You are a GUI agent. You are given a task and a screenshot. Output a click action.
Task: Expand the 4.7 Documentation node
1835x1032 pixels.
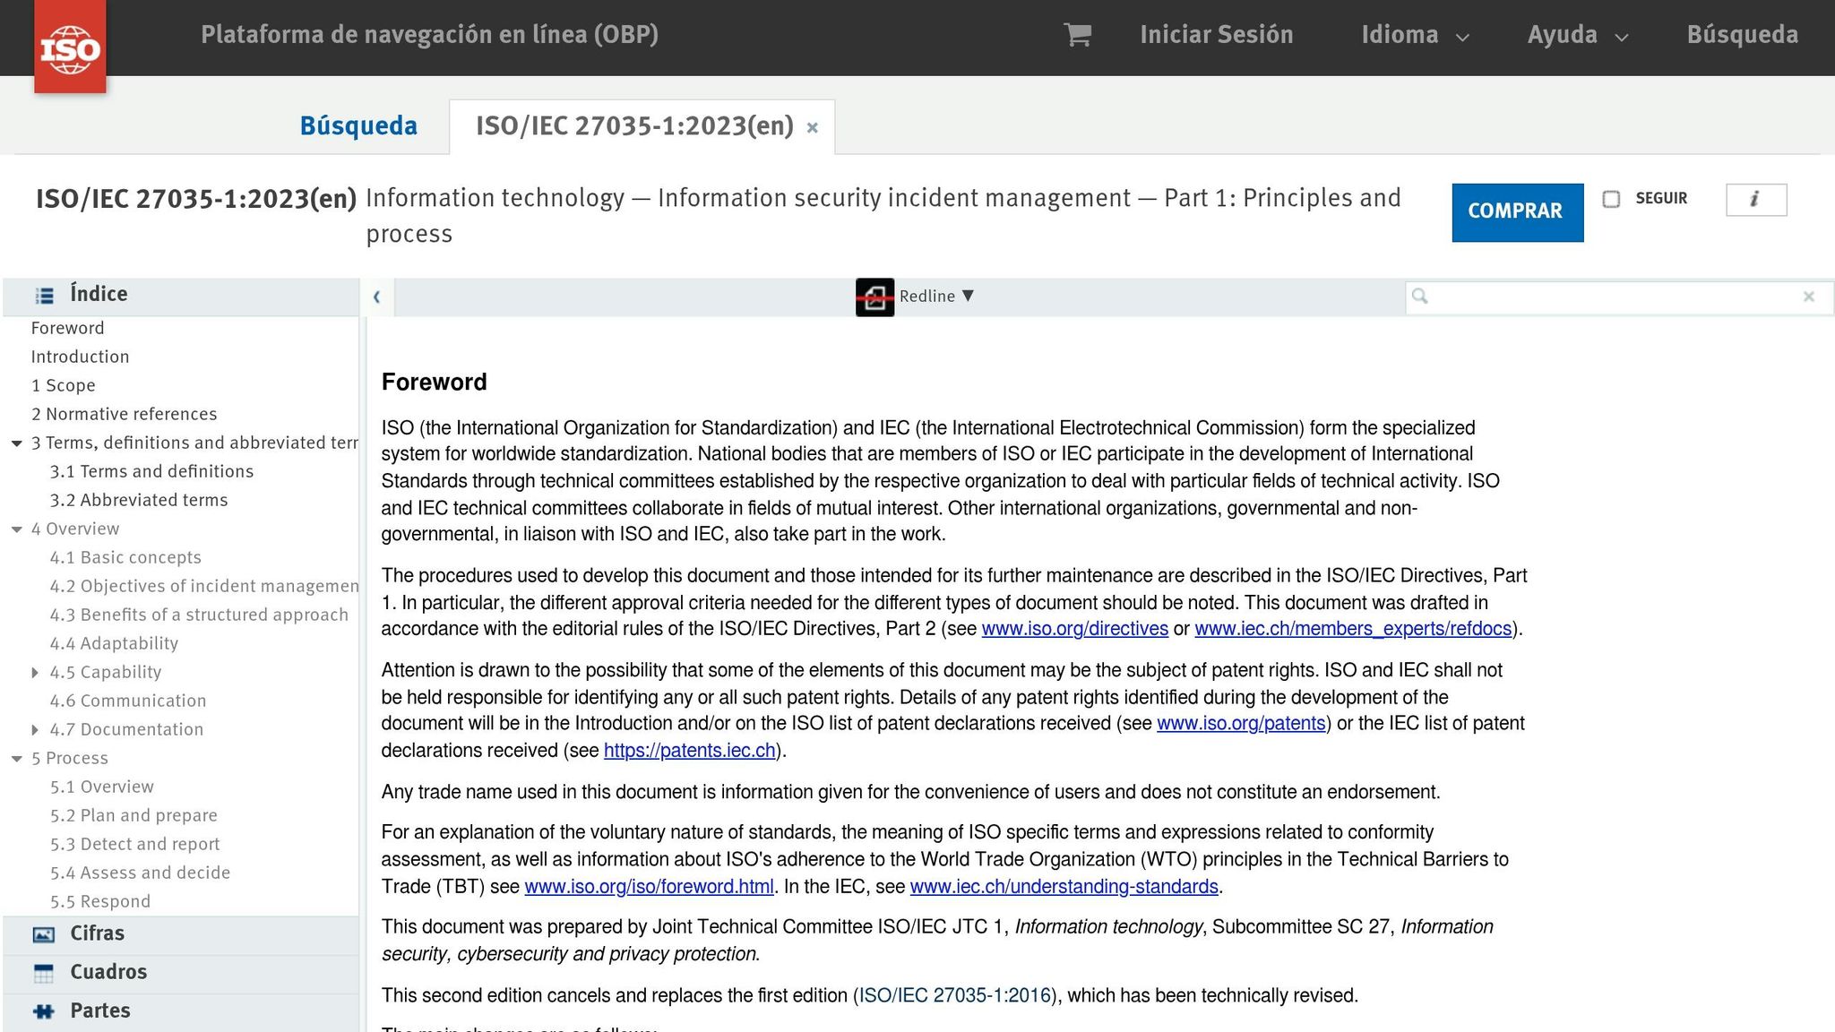click(35, 730)
